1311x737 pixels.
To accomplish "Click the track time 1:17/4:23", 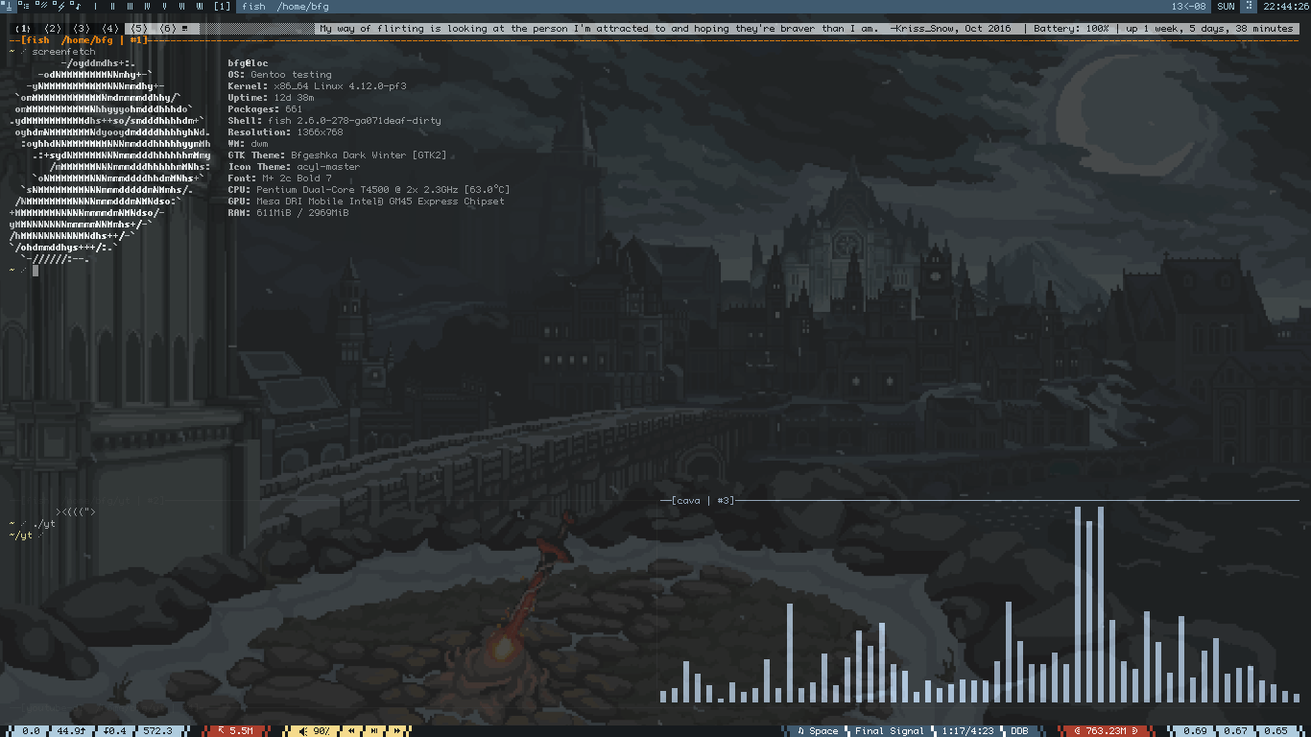I will coord(966,731).
